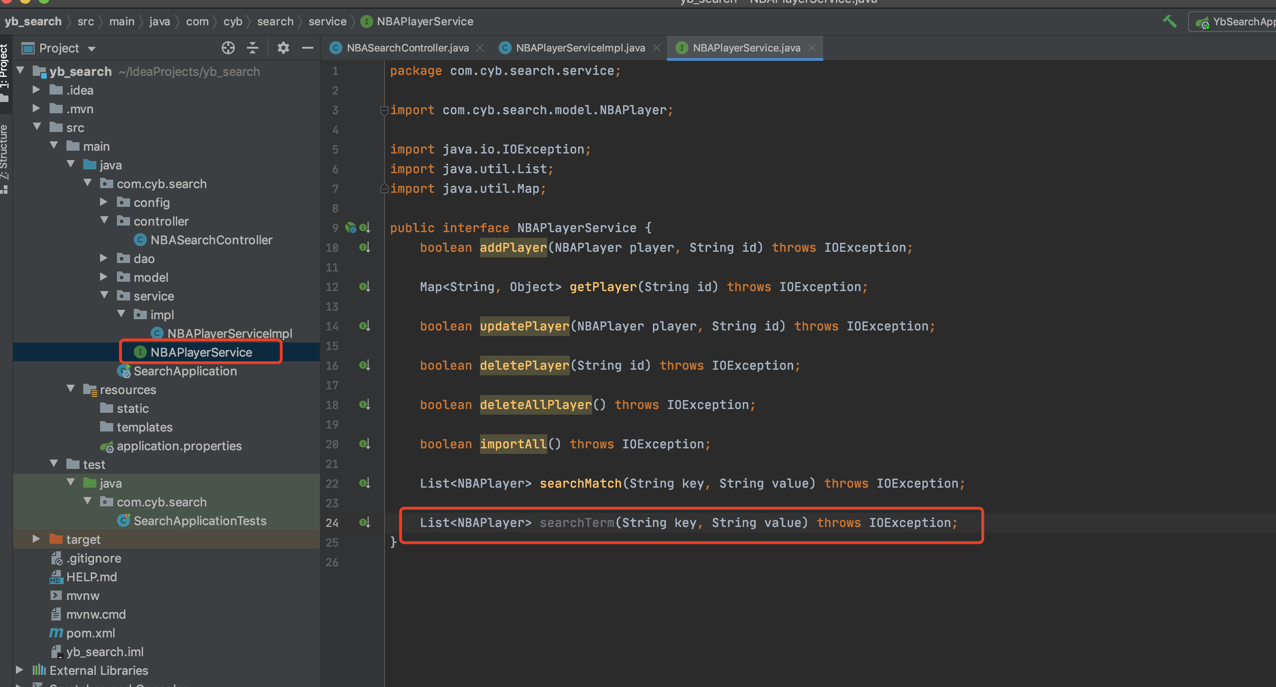Image resolution: width=1276 pixels, height=687 pixels.
Task: Select yb_search.iml file
Action: tap(104, 652)
